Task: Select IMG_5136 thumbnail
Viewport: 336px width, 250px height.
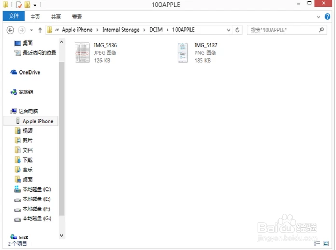Action: (82, 52)
